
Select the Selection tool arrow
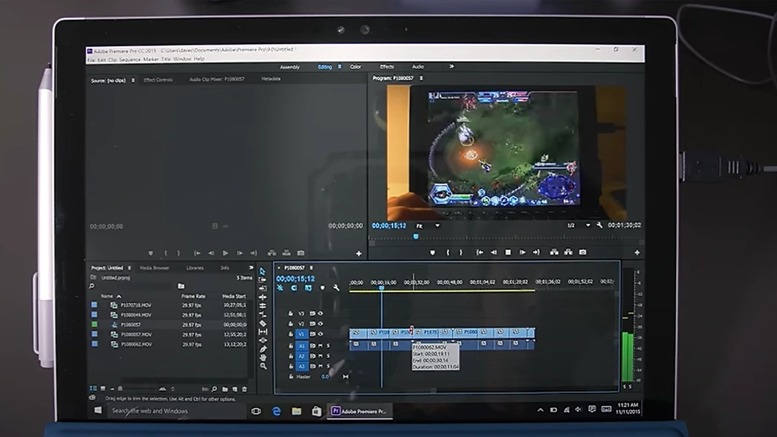pos(263,271)
